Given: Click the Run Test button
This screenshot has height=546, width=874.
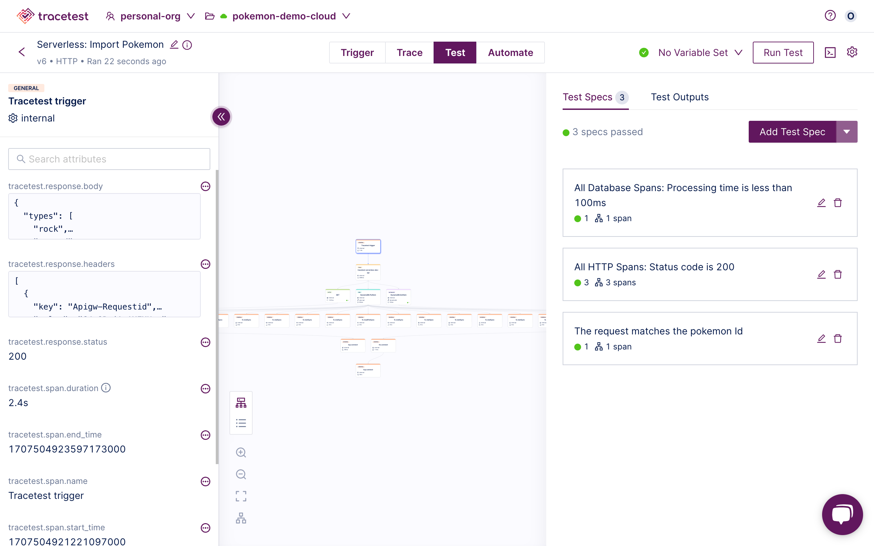Looking at the screenshot, I should point(783,53).
